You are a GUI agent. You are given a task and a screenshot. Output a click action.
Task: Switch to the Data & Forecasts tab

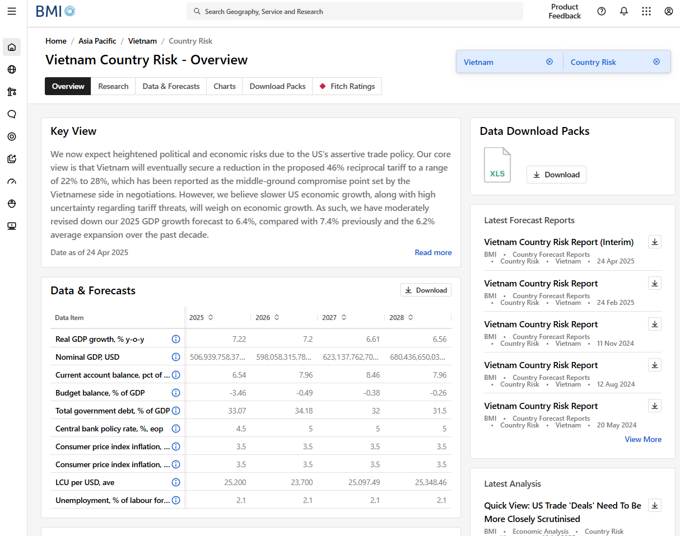pyautogui.click(x=171, y=86)
